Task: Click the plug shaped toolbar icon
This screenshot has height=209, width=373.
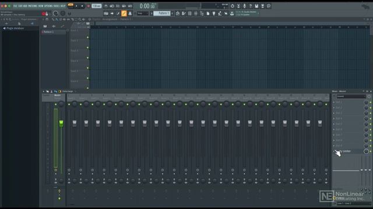Action: click(x=214, y=13)
